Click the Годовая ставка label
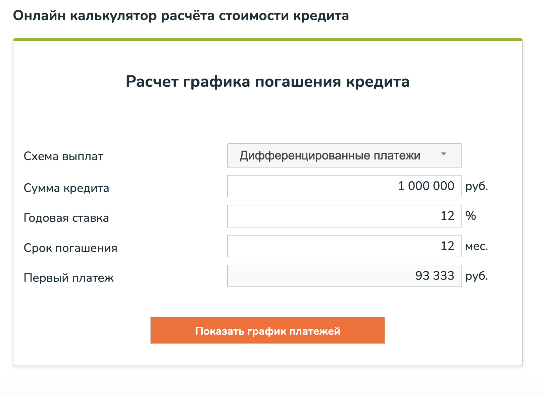The width and height of the screenshot is (543, 394). (66, 218)
